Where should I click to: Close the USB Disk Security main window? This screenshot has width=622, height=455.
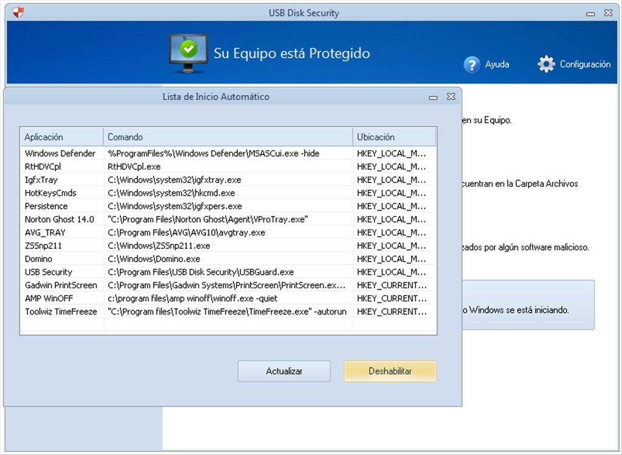coord(608,13)
